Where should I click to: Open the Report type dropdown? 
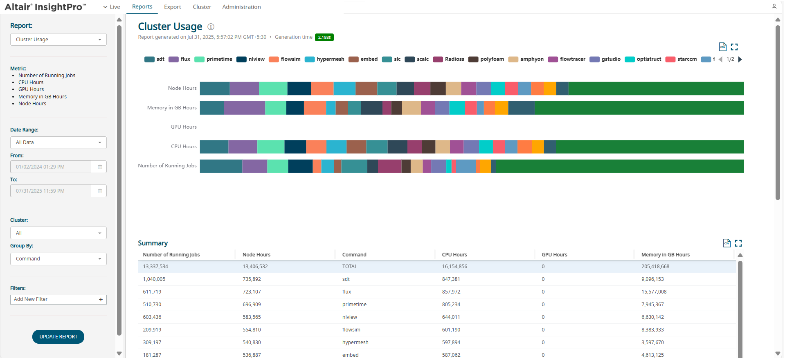click(x=58, y=40)
